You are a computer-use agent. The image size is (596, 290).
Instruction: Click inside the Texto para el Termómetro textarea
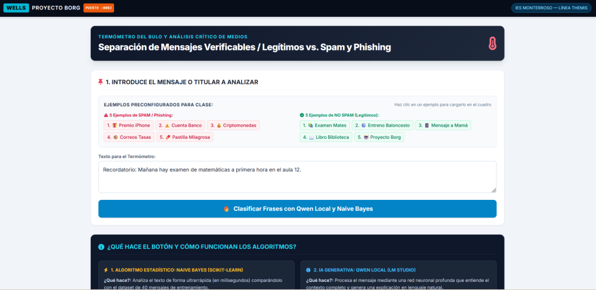[x=297, y=177]
